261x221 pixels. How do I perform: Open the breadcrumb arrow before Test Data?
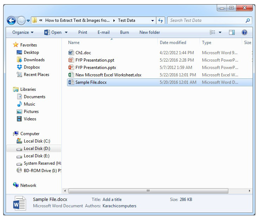click(114, 20)
